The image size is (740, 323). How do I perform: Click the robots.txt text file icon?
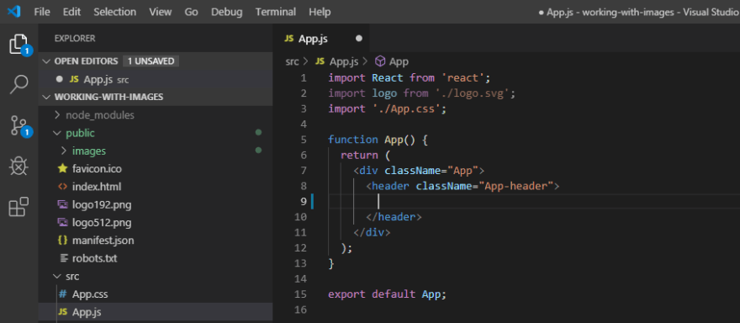click(x=64, y=258)
